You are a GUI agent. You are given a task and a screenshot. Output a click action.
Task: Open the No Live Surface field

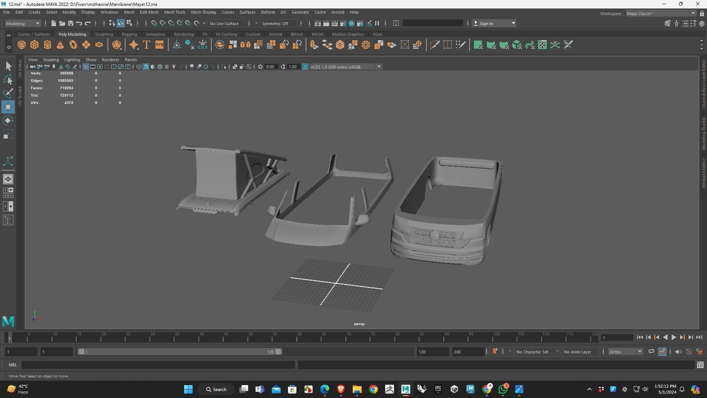click(226, 23)
